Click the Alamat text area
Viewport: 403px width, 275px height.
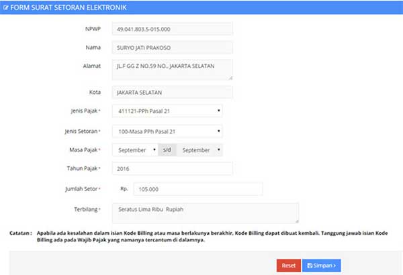(172, 70)
